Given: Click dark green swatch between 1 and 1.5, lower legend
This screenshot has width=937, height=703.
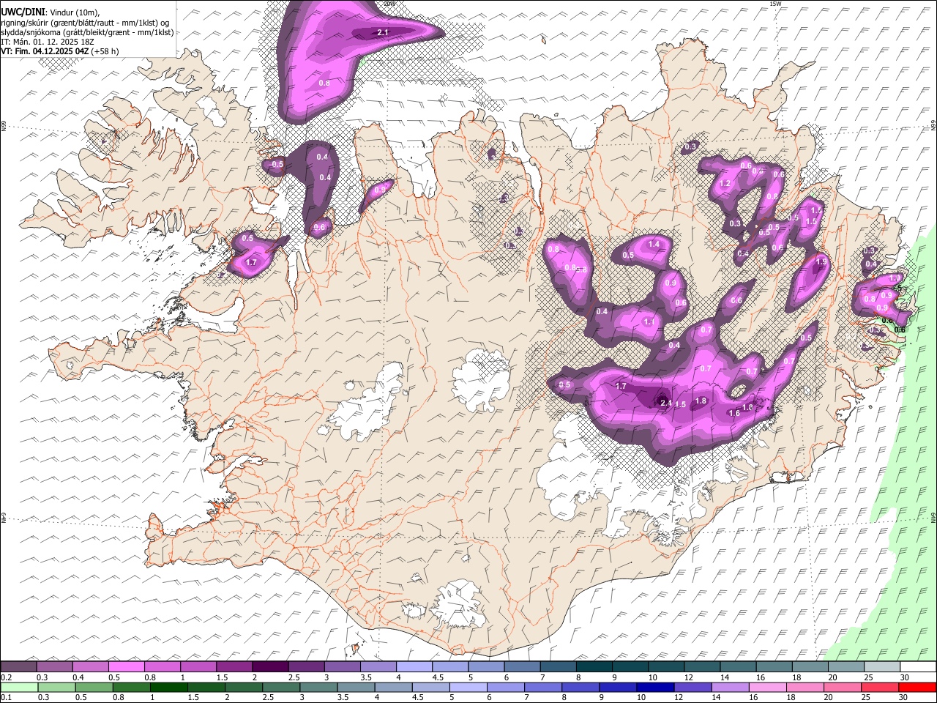Looking at the screenshot, I should click(171, 688).
